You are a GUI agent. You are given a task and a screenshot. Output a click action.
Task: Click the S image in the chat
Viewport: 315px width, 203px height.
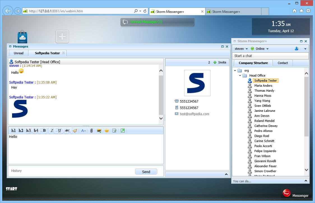click(x=20, y=109)
